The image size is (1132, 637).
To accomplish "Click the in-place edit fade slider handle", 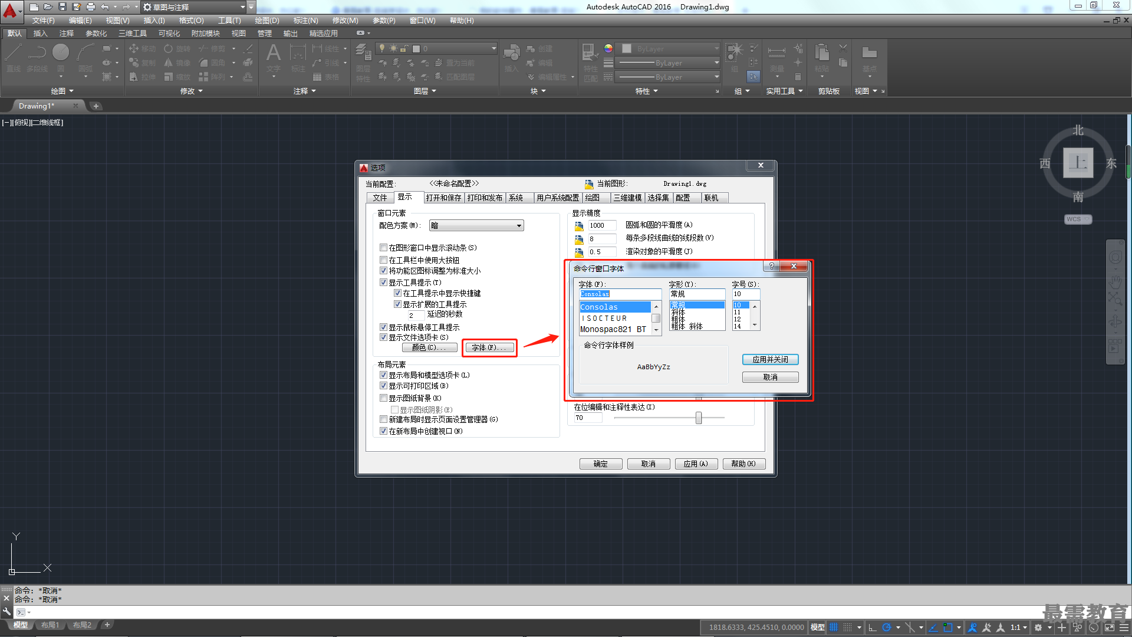I will (699, 418).
